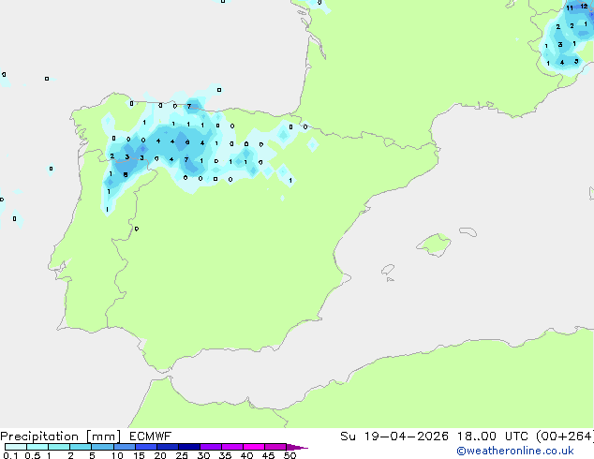This screenshot has width=594, height=459.
Task: Click the 35–40 mm legend swatch
Action: [232, 447]
